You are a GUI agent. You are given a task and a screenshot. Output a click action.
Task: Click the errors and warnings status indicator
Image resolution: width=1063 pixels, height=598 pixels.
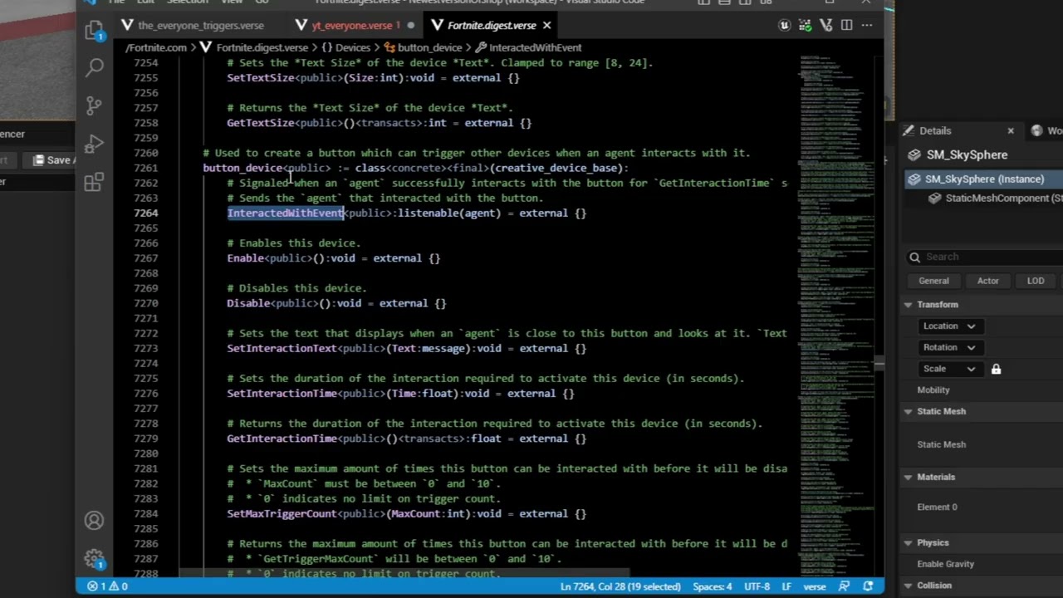[x=107, y=586]
